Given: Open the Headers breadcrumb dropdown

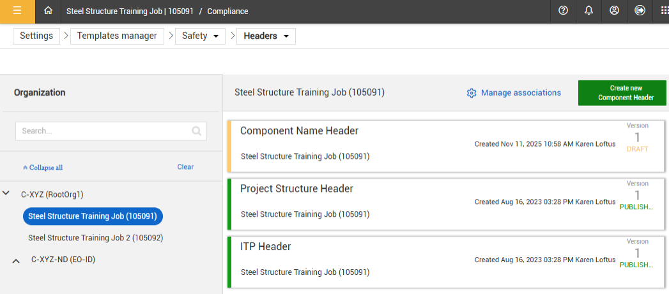Looking at the screenshot, I should [x=266, y=36].
